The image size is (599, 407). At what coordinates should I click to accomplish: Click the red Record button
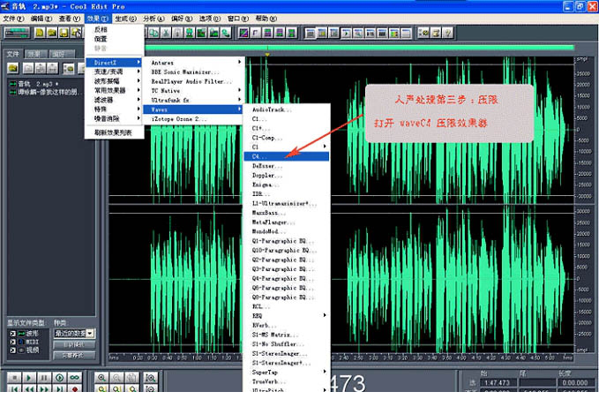pyautogui.click(x=74, y=388)
